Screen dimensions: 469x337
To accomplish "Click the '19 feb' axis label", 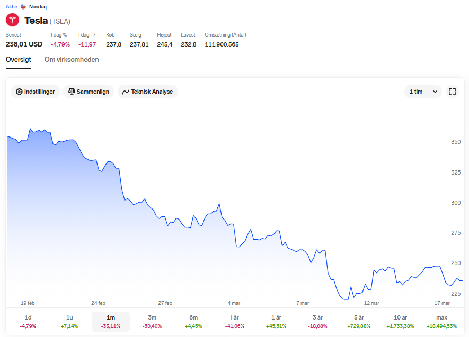I will [x=28, y=303].
